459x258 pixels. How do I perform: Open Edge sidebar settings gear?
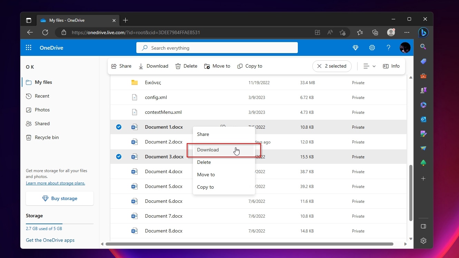[423, 241]
